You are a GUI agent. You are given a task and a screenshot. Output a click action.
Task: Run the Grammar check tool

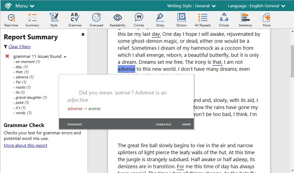point(75,20)
